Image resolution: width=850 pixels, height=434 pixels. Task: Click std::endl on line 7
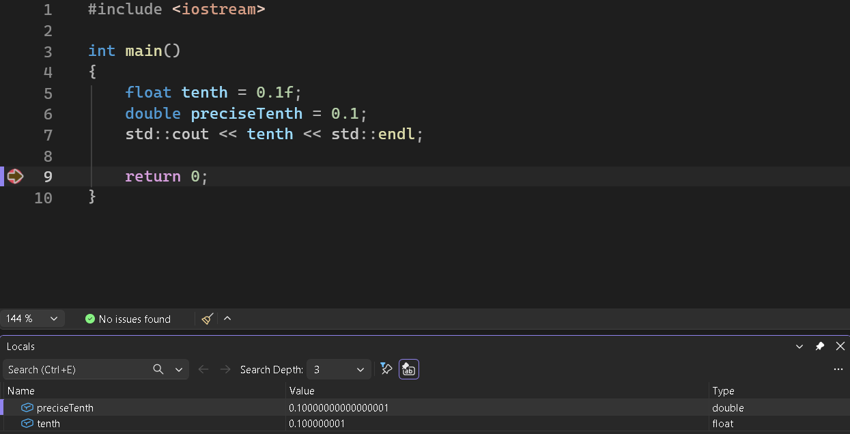pyautogui.click(x=373, y=134)
